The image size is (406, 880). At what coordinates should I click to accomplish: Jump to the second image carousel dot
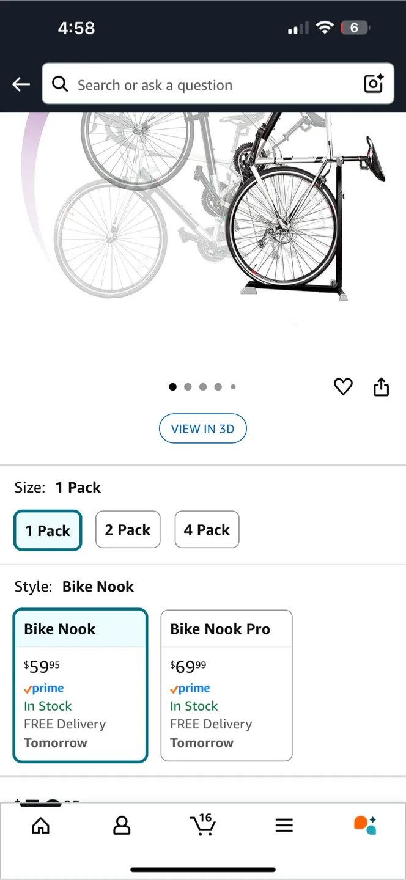tap(188, 386)
